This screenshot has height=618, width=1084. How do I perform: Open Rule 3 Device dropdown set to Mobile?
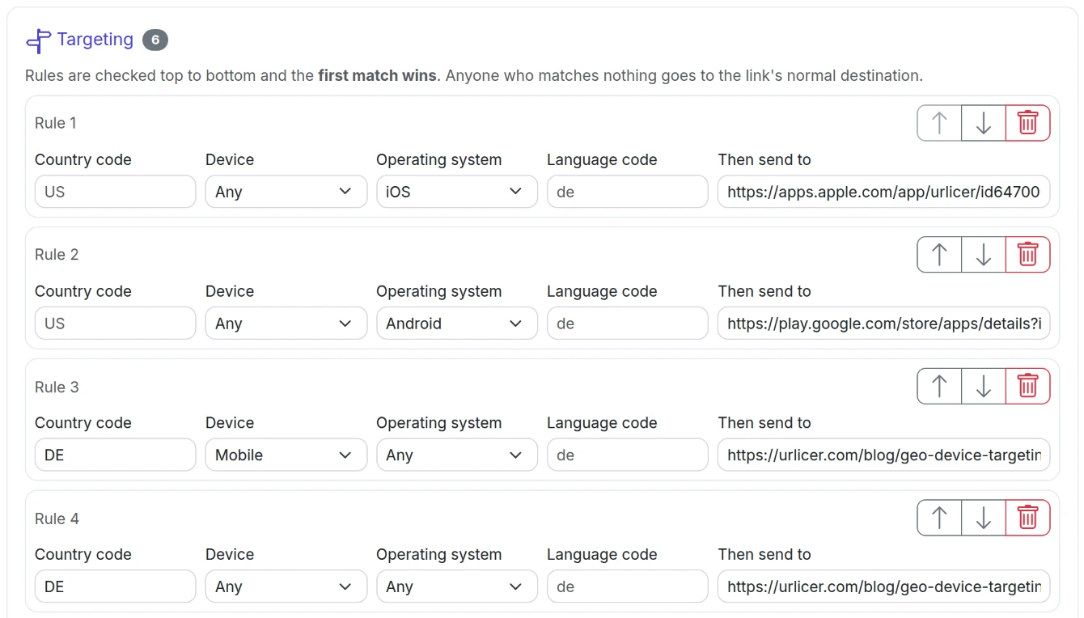(286, 455)
